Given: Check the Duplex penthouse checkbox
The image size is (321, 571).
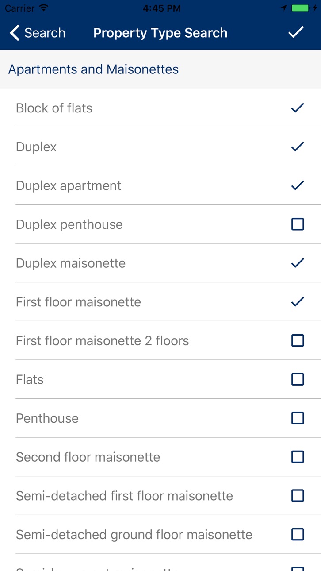Looking at the screenshot, I should point(298,224).
